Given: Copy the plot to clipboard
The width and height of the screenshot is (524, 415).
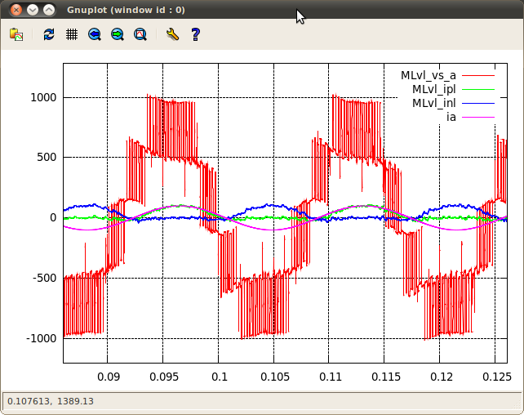Looking at the screenshot, I should click(x=16, y=34).
